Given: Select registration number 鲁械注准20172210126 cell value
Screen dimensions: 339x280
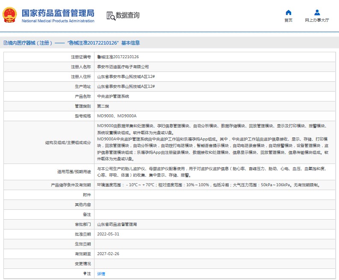Looking at the screenshot, I should tap(118, 57).
